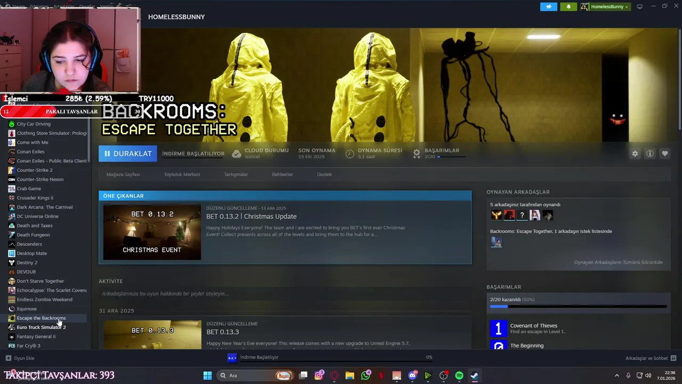Open Arkadaşlar ve Sohbet panel

point(651,358)
